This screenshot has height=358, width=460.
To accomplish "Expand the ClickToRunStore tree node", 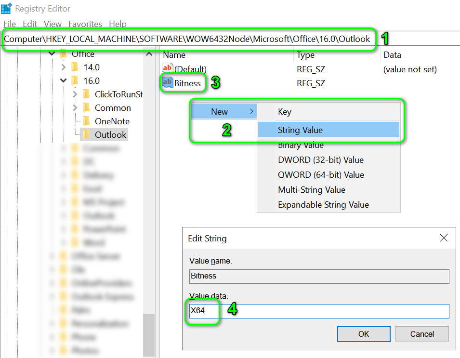I will click(75, 94).
